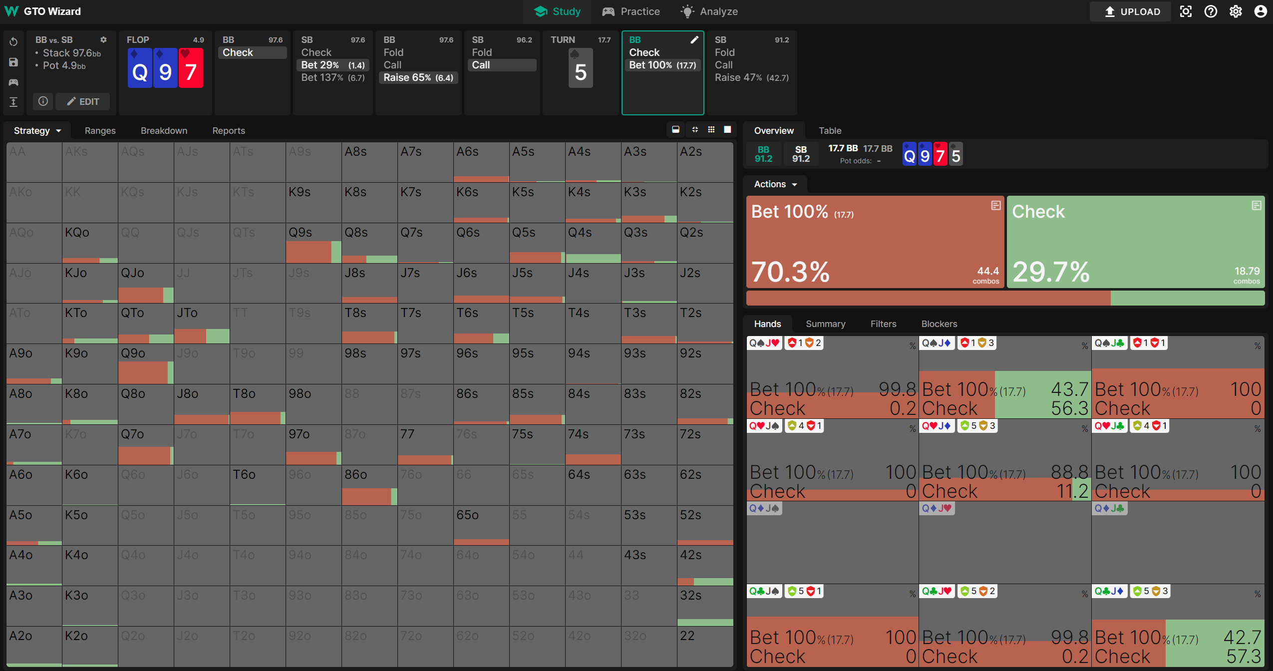Click the reset spot icon in left sidebar

pyautogui.click(x=13, y=42)
